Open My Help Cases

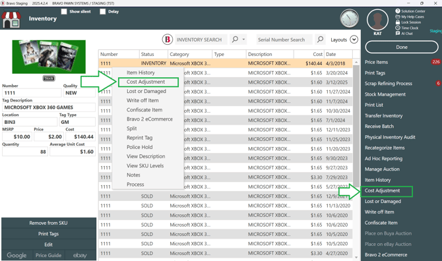410,16
